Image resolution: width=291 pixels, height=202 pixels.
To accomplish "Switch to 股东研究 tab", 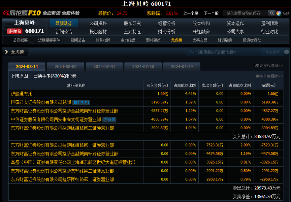I will pyautogui.click(x=132, y=23).
